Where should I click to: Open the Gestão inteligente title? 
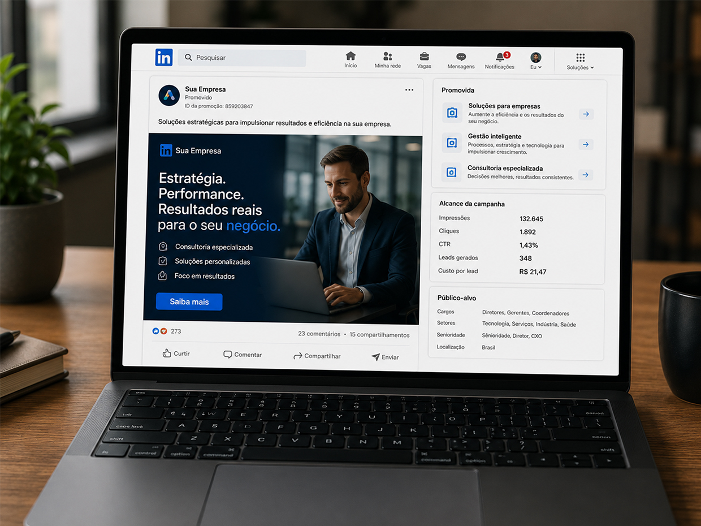tap(495, 136)
